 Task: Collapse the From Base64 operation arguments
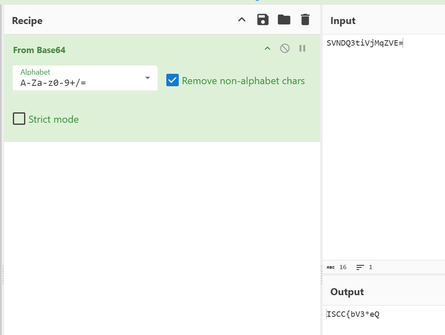(267, 49)
